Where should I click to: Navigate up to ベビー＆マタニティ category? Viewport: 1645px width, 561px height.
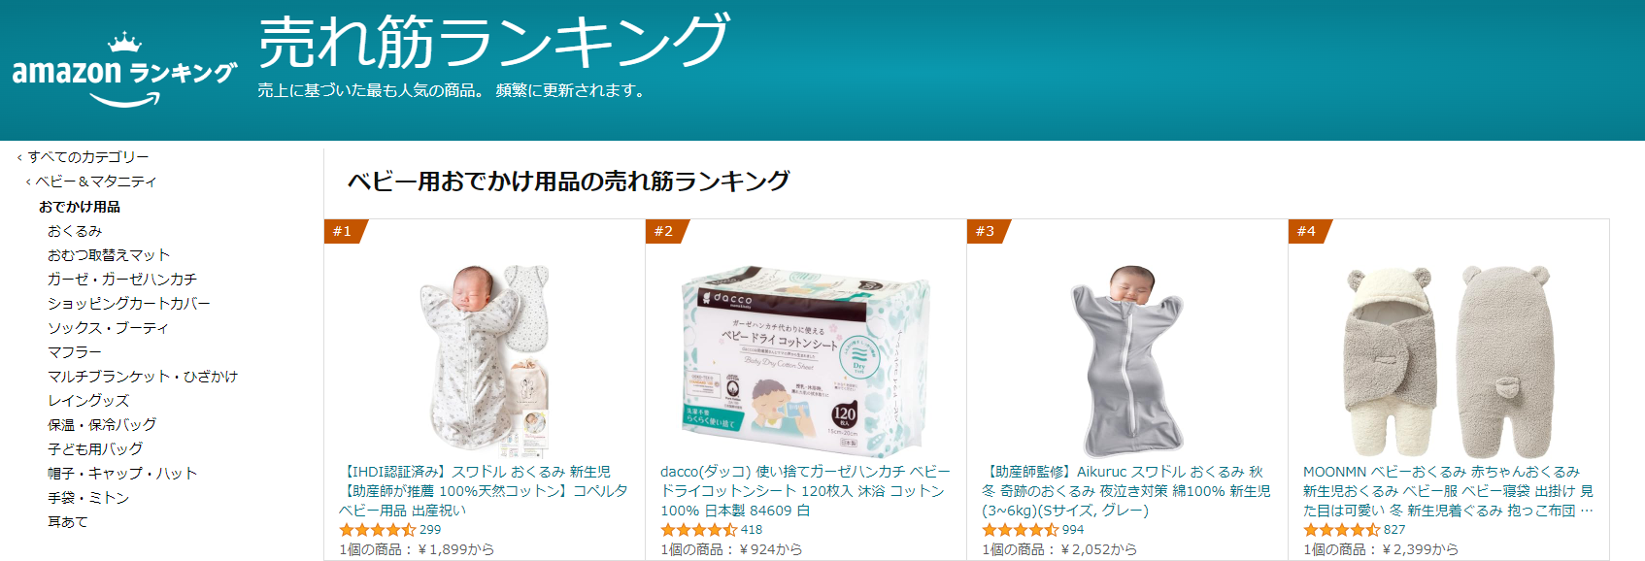click(x=91, y=181)
